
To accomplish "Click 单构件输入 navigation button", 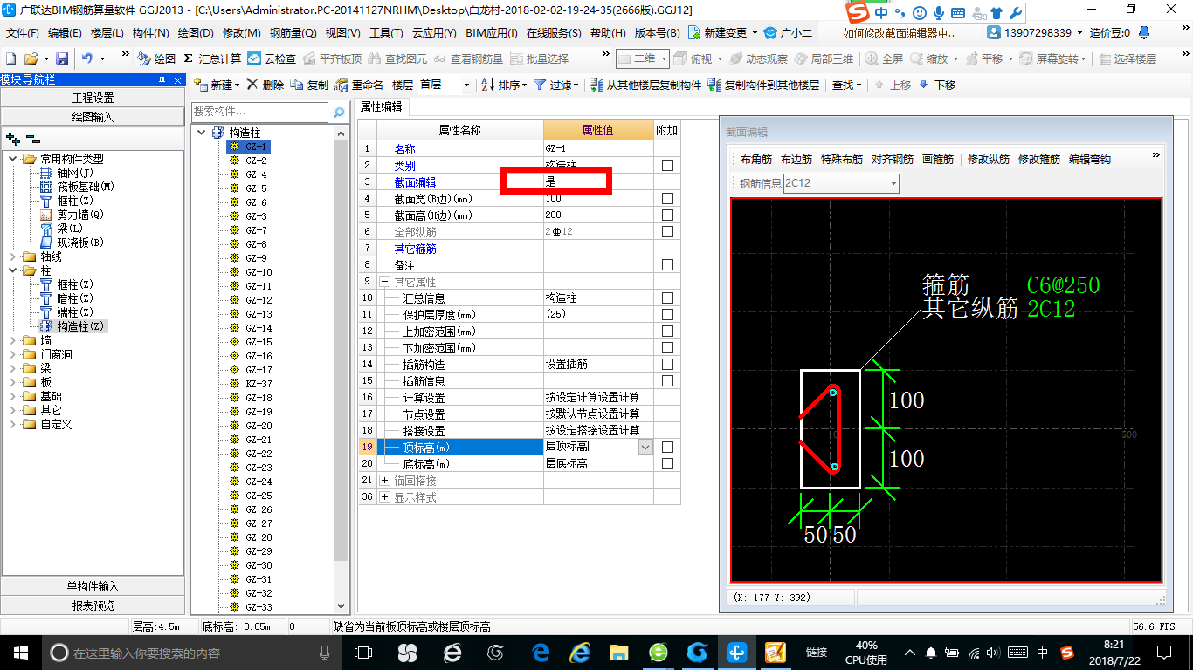I will click(93, 586).
